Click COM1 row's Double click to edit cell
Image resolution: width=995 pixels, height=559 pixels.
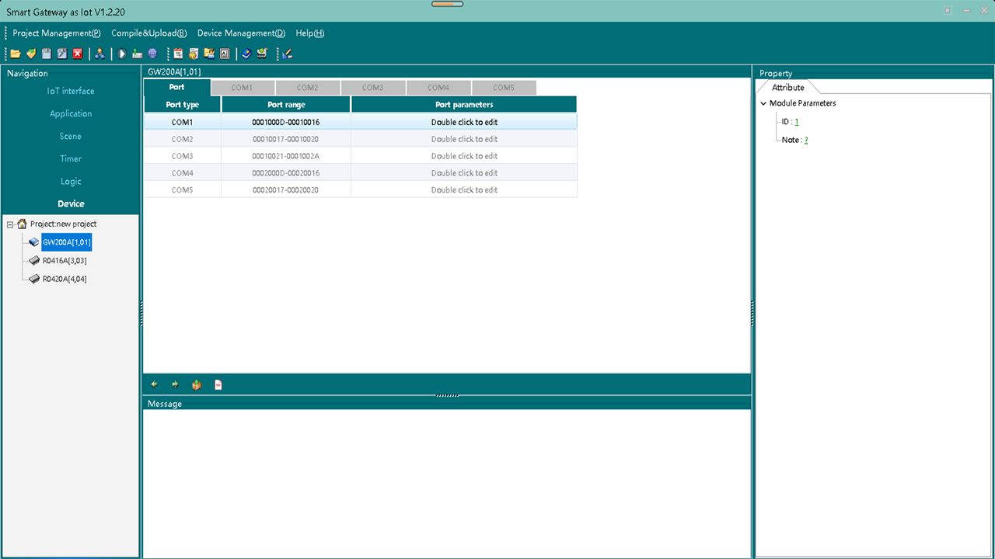pos(464,122)
